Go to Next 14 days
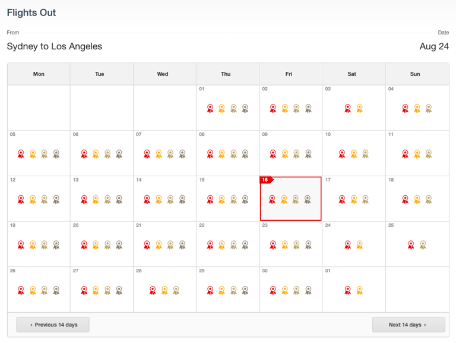The height and width of the screenshot is (343, 456). click(x=408, y=325)
